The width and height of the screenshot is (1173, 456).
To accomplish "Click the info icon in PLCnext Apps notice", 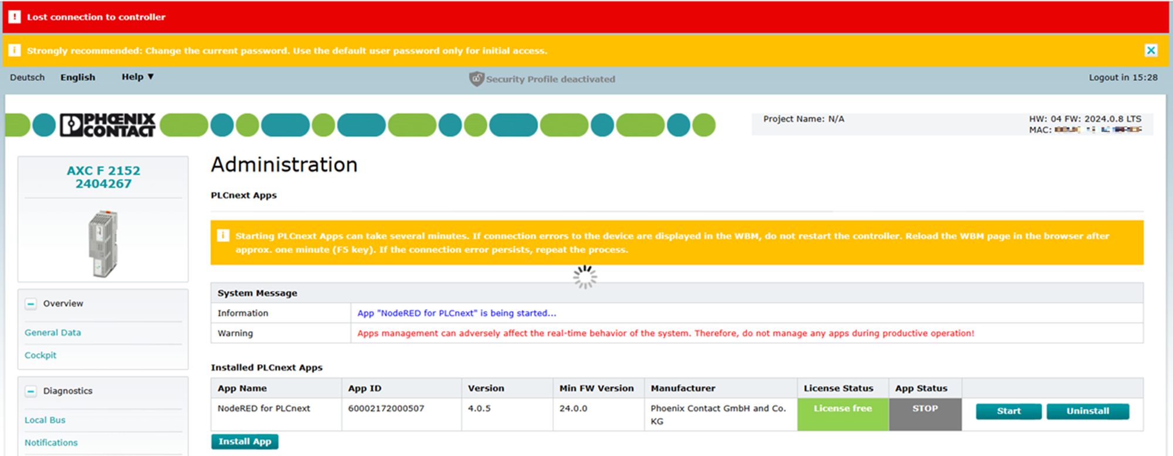I will click(223, 236).
